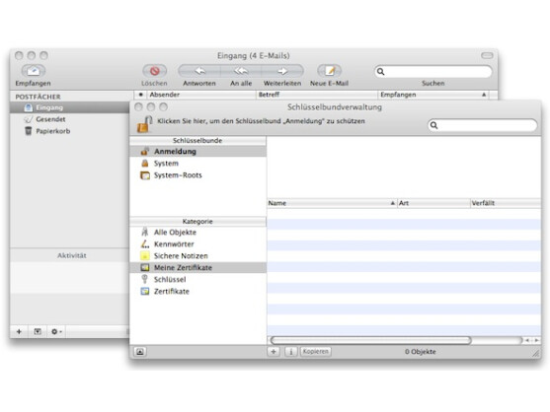The width and height of the screenshot is (550, 412).
Task: Click the Mail search field
Action: pos(433,72)
